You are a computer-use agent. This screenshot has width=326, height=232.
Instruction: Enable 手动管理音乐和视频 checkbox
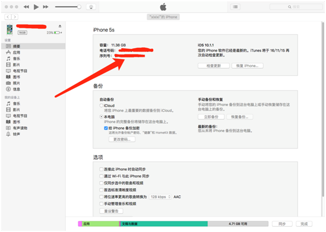tap(102, 204)
